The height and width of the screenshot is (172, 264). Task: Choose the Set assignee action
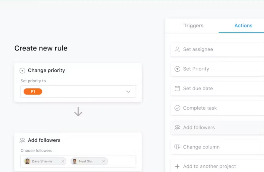pos(217,49)
